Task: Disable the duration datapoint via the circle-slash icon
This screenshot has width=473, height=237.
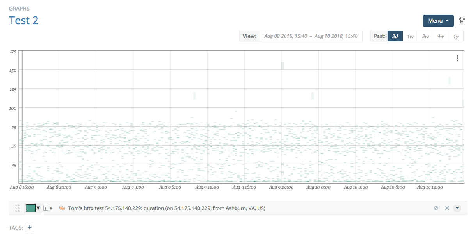Action: 436,208
